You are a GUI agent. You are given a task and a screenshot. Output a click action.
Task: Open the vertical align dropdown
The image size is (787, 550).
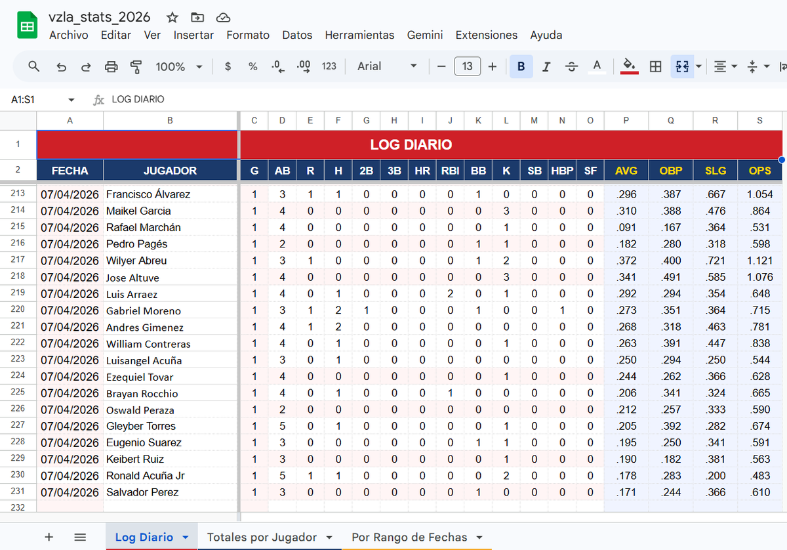tap(757, 66)
